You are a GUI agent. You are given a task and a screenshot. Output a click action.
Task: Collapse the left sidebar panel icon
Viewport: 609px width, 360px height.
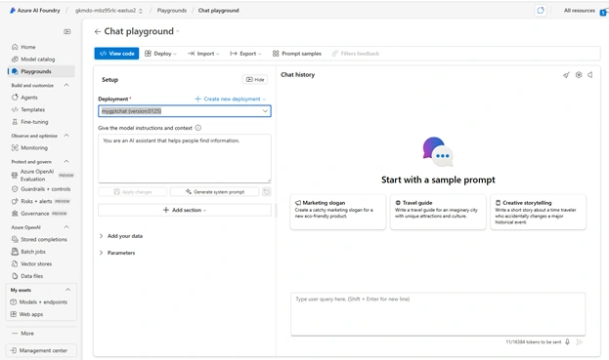tap(67, 32)
